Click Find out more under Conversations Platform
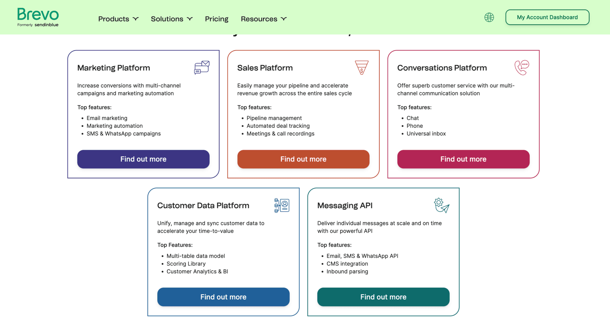 (463, 159)
